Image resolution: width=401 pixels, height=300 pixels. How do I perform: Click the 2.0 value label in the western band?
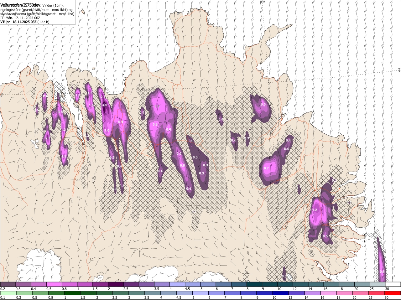click(x=48, y=138)
